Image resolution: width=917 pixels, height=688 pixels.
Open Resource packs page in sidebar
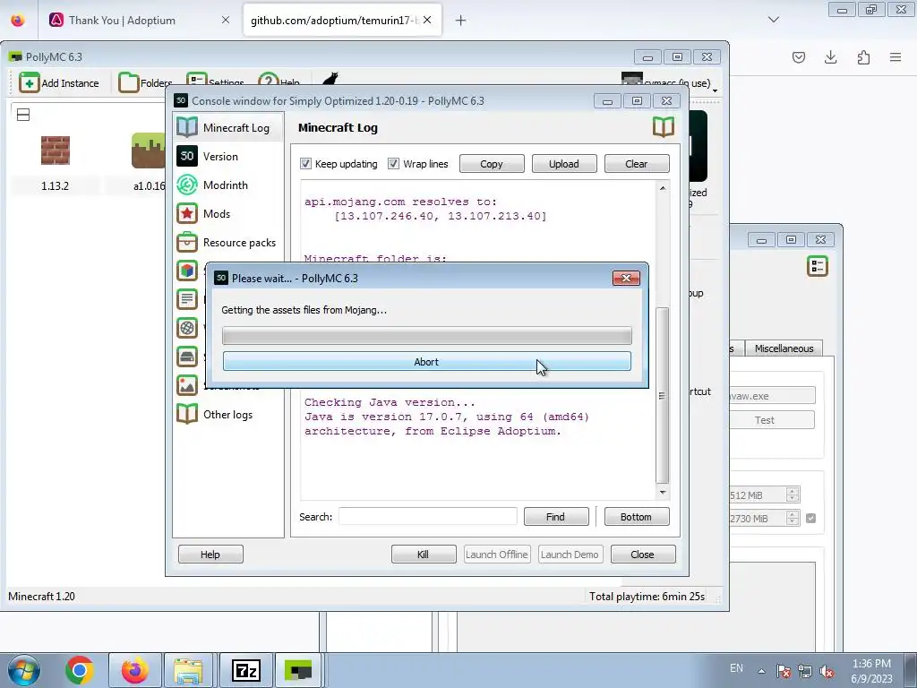(x=228, y=242)
